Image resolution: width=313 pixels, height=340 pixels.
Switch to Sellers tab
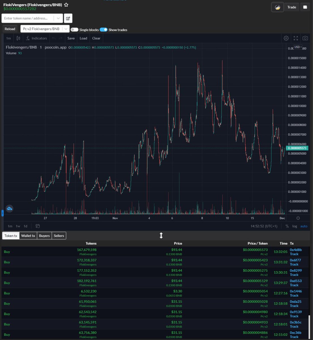click(59, 236)
